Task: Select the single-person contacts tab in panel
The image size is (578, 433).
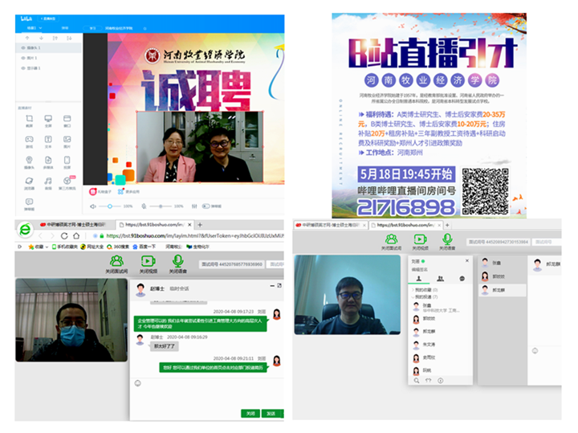Action: pos(419,279)
